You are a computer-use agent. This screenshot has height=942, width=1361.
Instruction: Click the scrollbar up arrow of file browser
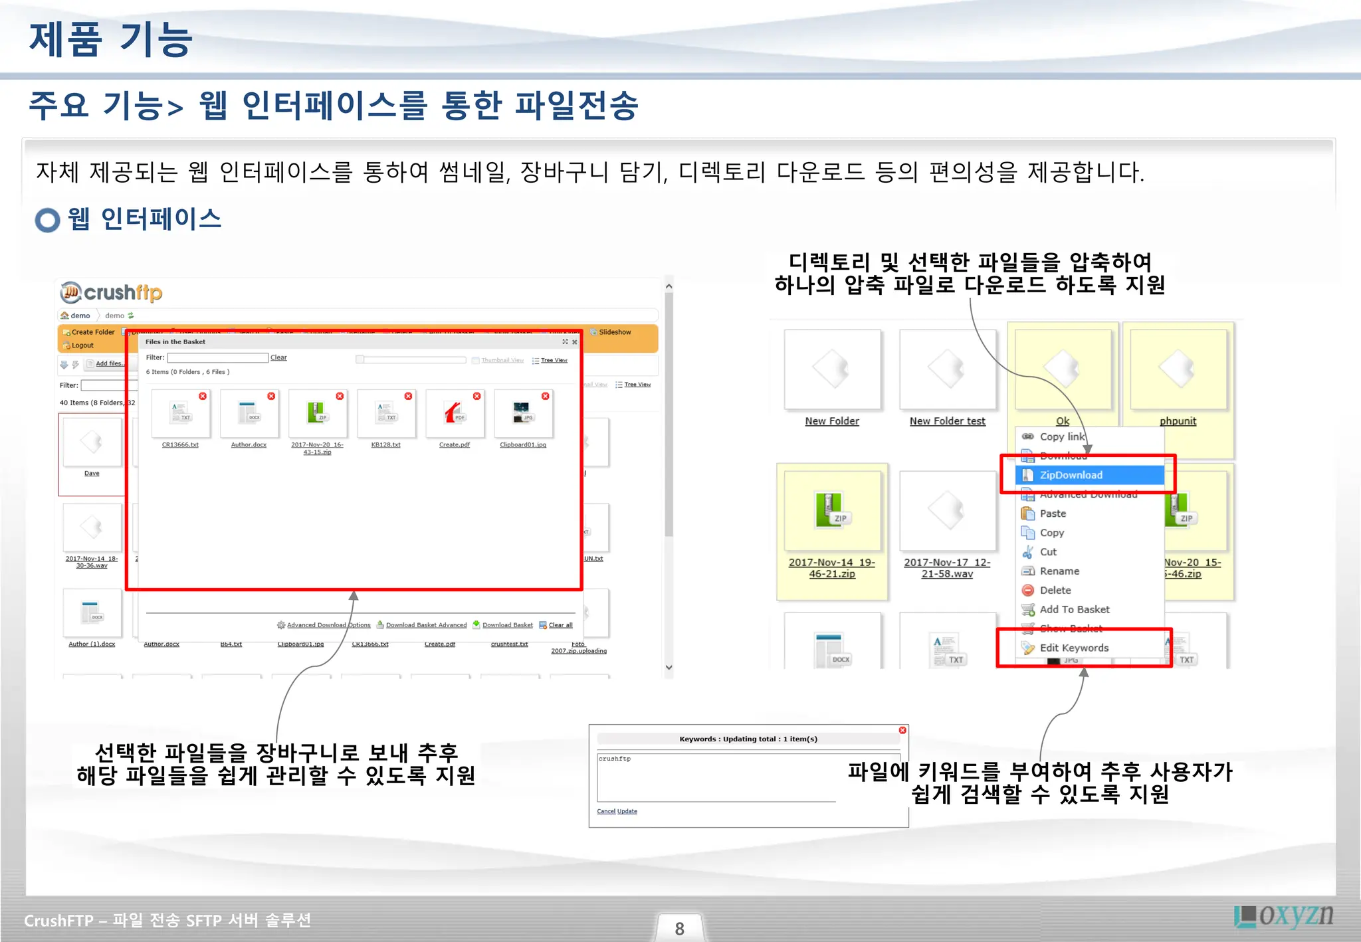coord(669,286)
